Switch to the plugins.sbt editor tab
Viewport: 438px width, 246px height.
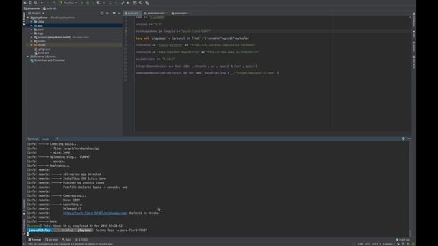pyautogui.click(x=180, y=13)
